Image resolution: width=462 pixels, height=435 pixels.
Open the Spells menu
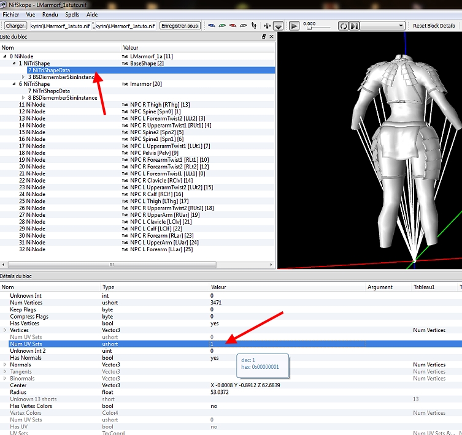(x=72, y=15)
